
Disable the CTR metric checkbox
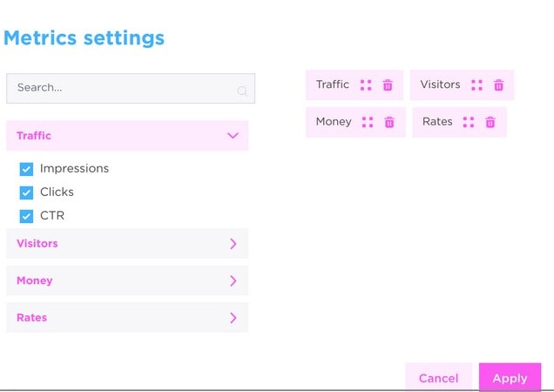(26, 216)
